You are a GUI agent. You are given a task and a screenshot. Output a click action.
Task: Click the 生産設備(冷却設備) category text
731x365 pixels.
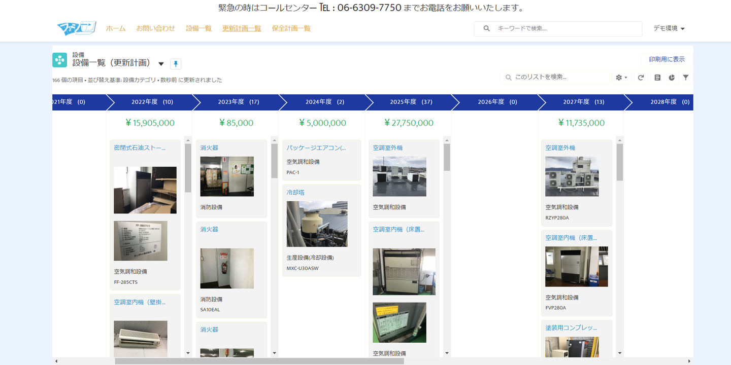pos(310,258)
